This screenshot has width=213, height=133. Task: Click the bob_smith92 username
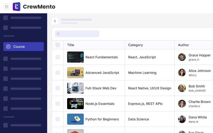(197, 91)
